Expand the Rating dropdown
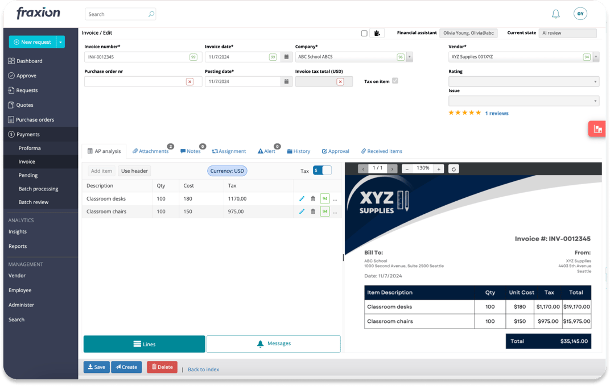The width and height of the screenshot is (610, 386). point(595,81)
